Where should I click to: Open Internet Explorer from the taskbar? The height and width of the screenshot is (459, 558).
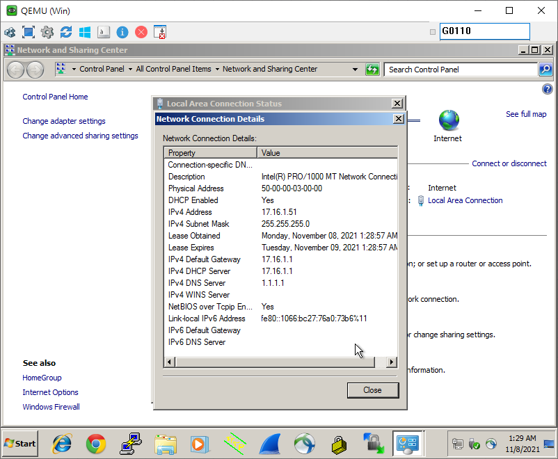tap(63, 443)
